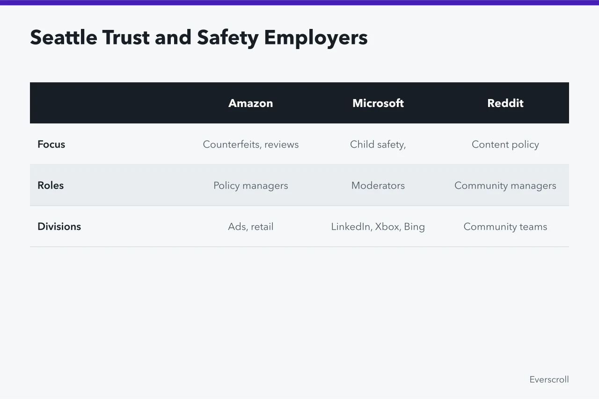Click the "Community managers" cell
The width and height of the screenshot is (599, 399).
(x=505, y=185)
